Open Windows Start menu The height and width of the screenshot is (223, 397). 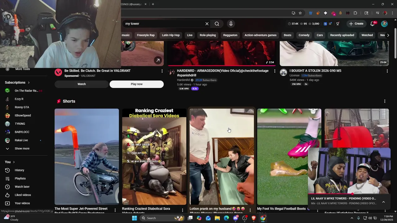click(x=134, y=218)
